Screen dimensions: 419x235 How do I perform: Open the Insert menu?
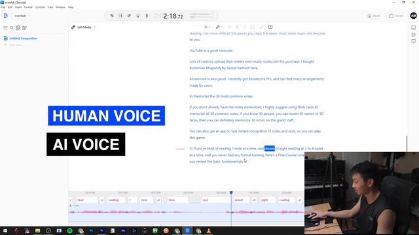(x=18, y=7)
